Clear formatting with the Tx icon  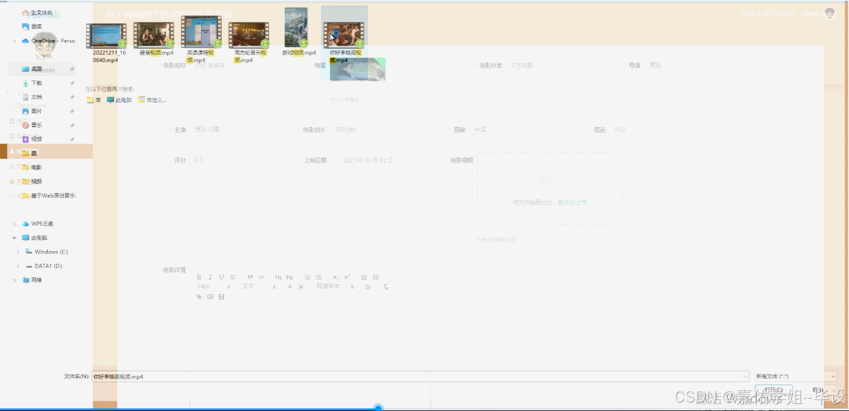pyautogui.click(x=385, y=286)
